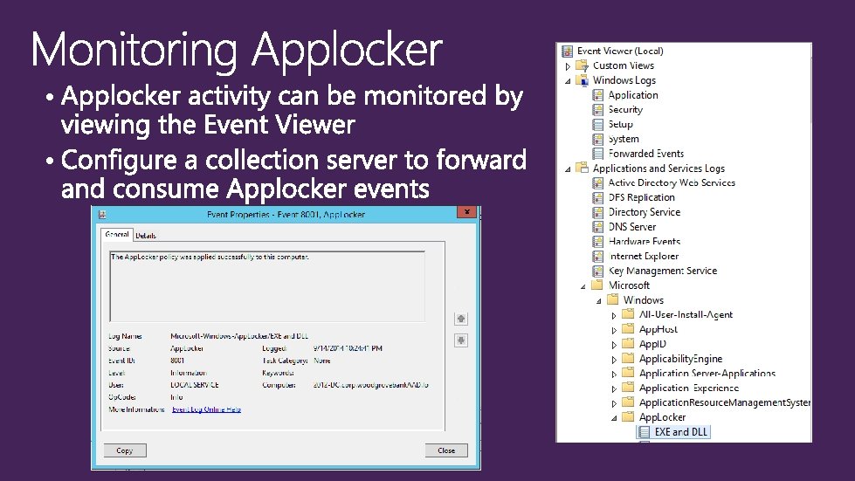Expand the ApplicabilityEngine node
Image resolution: width=855 pixels, height=481 pixels.
[614, 360]
